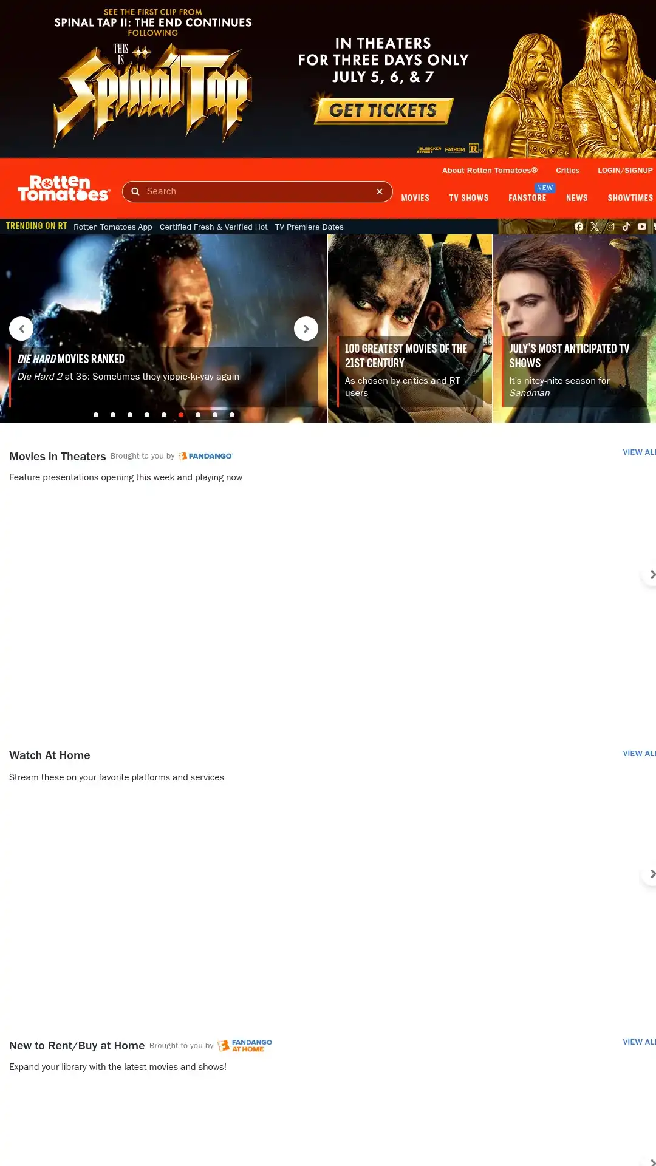Open the FanStore menu item
This screenshot has height=1166, width=656.
tap(527, 198)
